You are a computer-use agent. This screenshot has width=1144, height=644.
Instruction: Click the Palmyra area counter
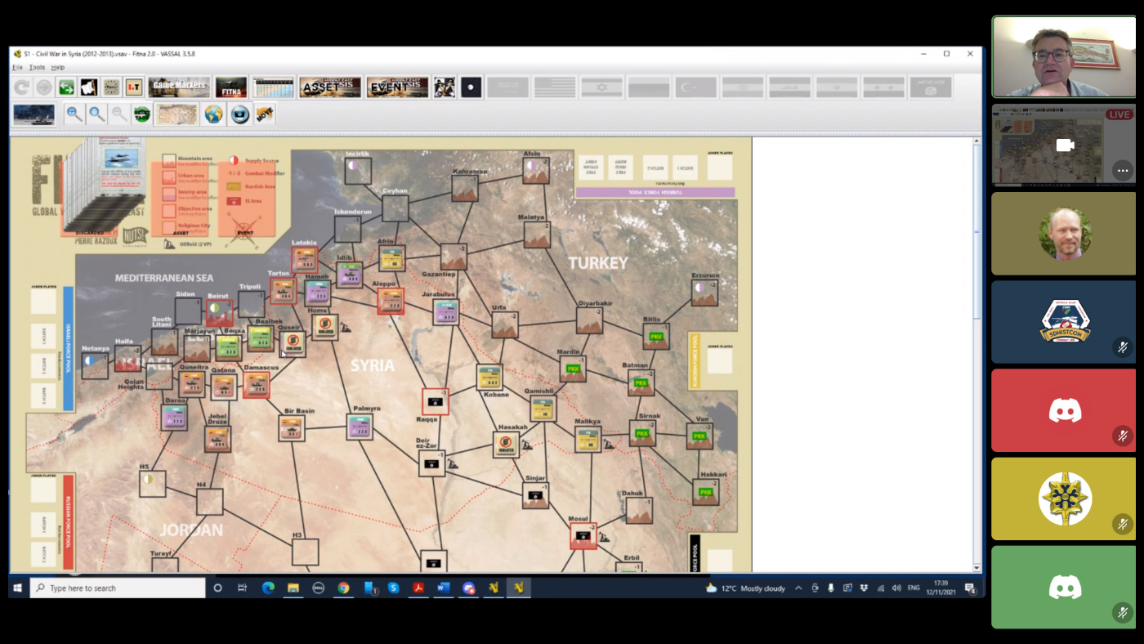tap(360, 427)
